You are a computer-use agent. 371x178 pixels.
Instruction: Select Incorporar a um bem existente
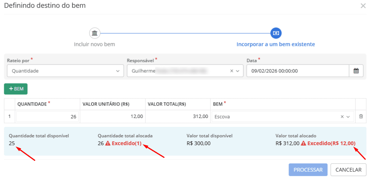[x=275, y=44]
